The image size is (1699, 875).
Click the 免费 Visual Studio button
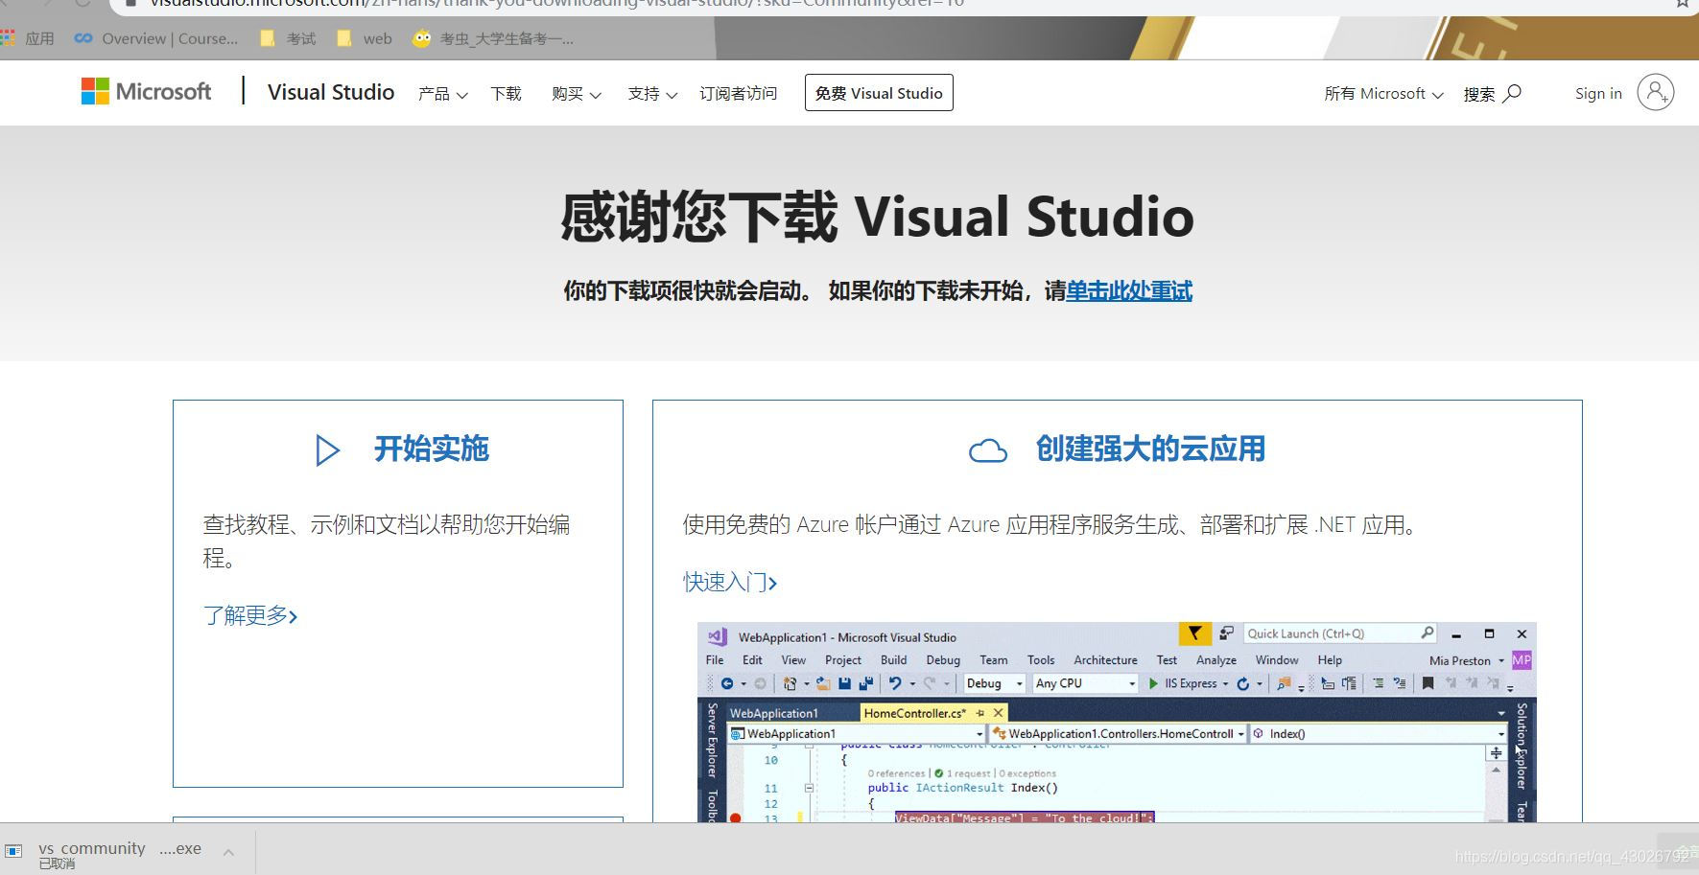pos(879,93)
